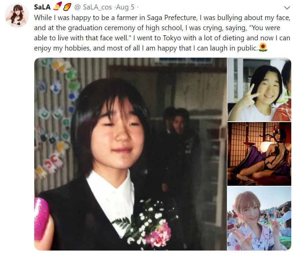View the peace-sign photo with white shirt
The height and width of the screenshot is (258, 296).
pos(259,90)
